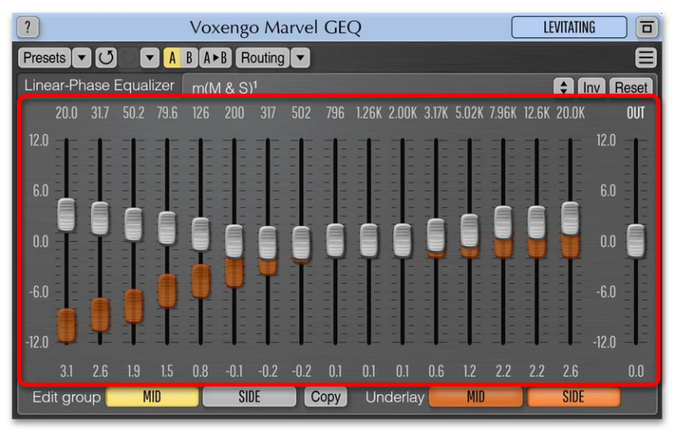This screenshot has width=675, height=432.
Task: Select SIDE as edit group
Action: point(249,397)
